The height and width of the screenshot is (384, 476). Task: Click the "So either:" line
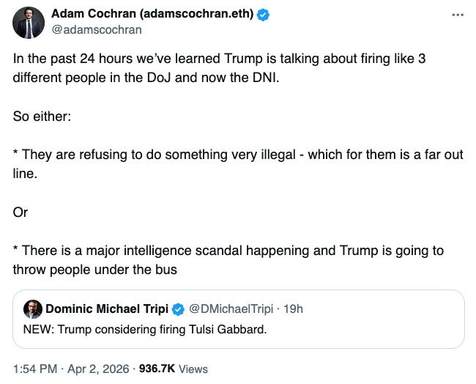pos(41,117)
